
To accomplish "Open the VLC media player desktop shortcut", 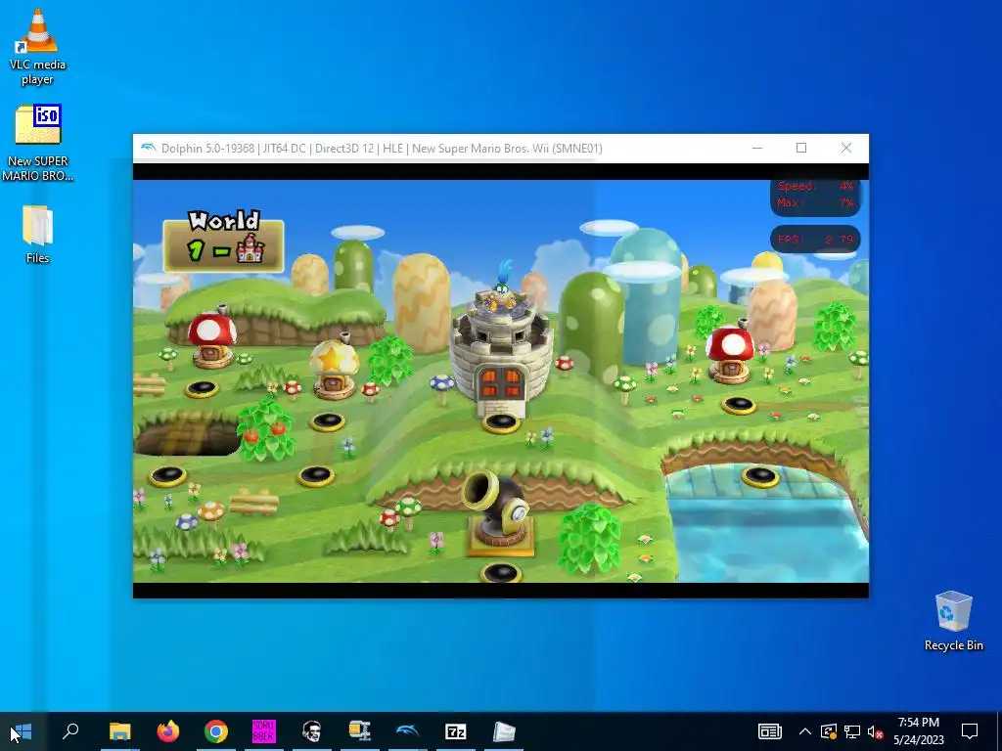I will (x=37, y=46).
